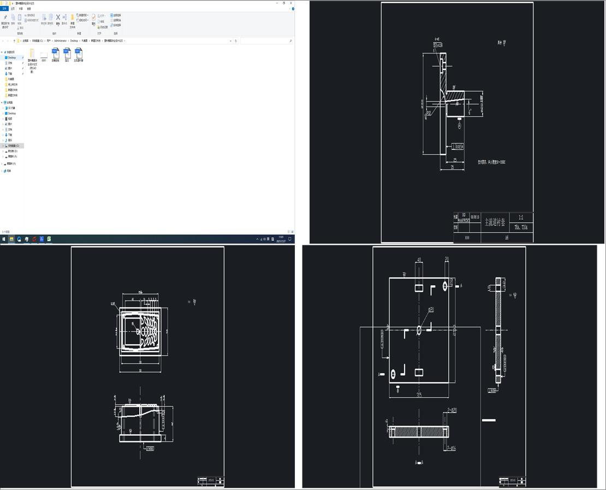Click the Copy icon in the ribbon
The image size is (606, 490).
[x=13, y=19]
